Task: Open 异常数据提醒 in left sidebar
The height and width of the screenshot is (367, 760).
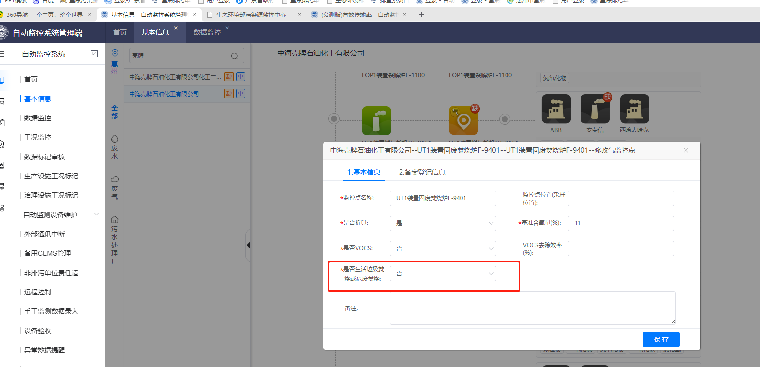Action: pyautogui.click(x=45, y=350)
